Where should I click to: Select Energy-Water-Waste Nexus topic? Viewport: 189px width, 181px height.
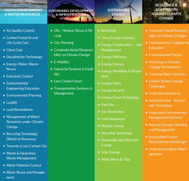(x=22, y=67)
